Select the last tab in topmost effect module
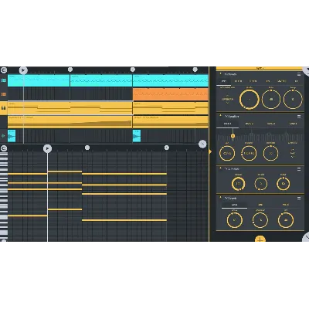Image resolution: width=309 pixels, height=309 pixels. click(x=296, y=81)
